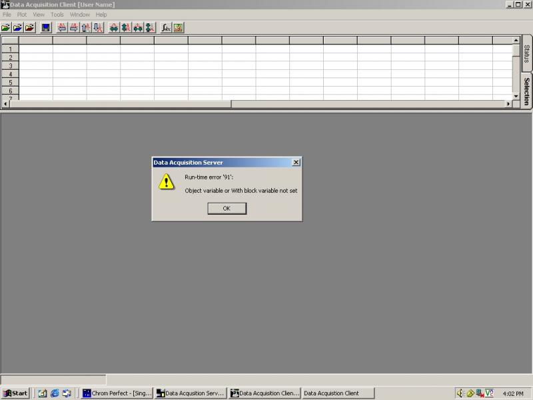Click the up-arrow peaks shift icon
Image resolution: width=533 pixels, height=400 pixels.
pyautogui.click(x=86, y=27)
